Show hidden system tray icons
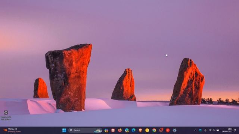Image resolution: width=239 pixels, height=134 pixels. click(x=195, y=130)
